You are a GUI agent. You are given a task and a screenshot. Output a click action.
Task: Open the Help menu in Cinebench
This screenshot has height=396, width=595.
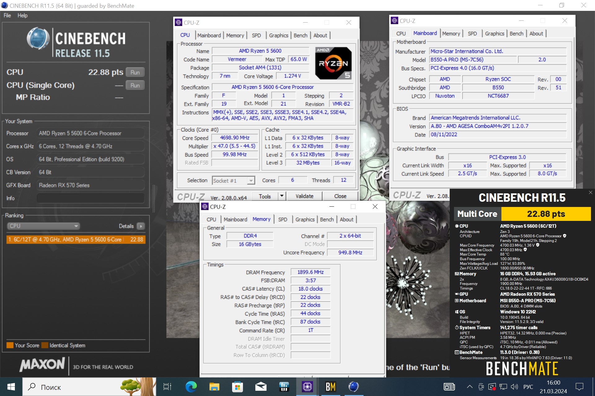[22, 15]
